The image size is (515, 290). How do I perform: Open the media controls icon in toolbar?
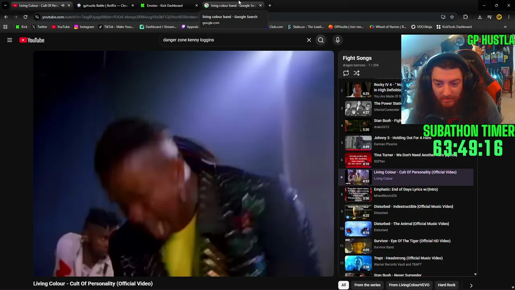489,17
